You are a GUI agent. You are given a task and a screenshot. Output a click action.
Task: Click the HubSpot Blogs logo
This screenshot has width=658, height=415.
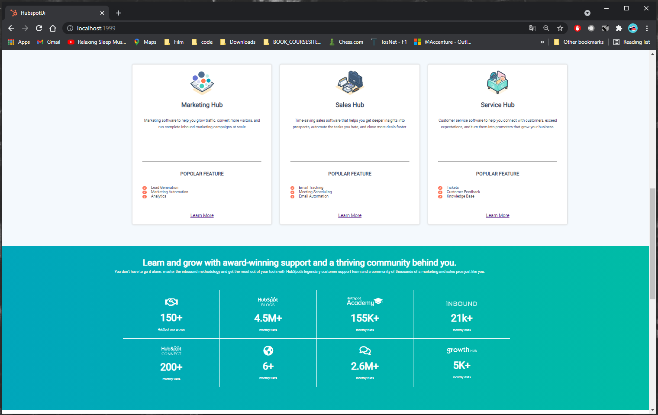[x=268, y=302]
